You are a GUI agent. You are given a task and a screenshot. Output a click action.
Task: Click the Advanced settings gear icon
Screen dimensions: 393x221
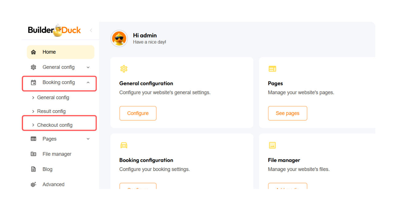coord(33,184)
